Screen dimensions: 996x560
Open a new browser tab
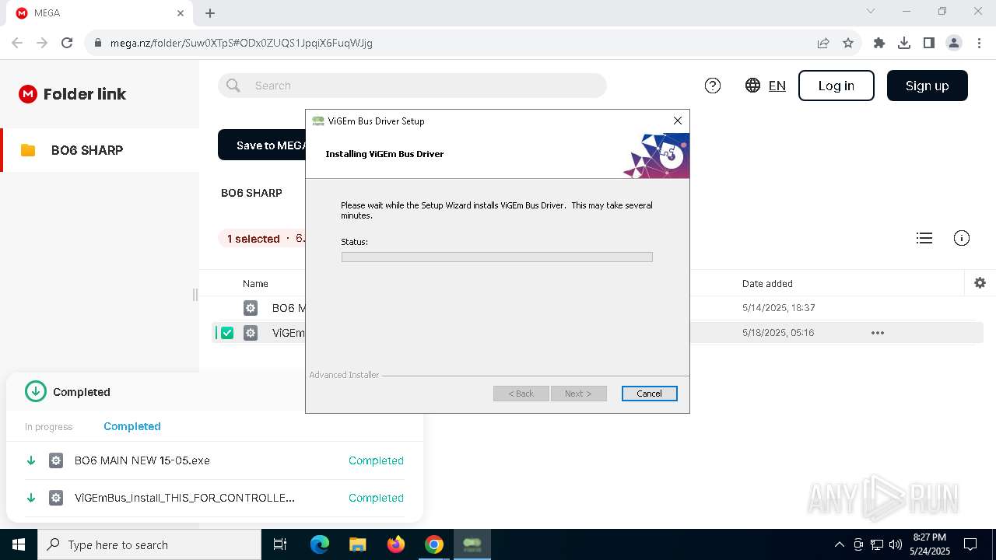[210, 13]
